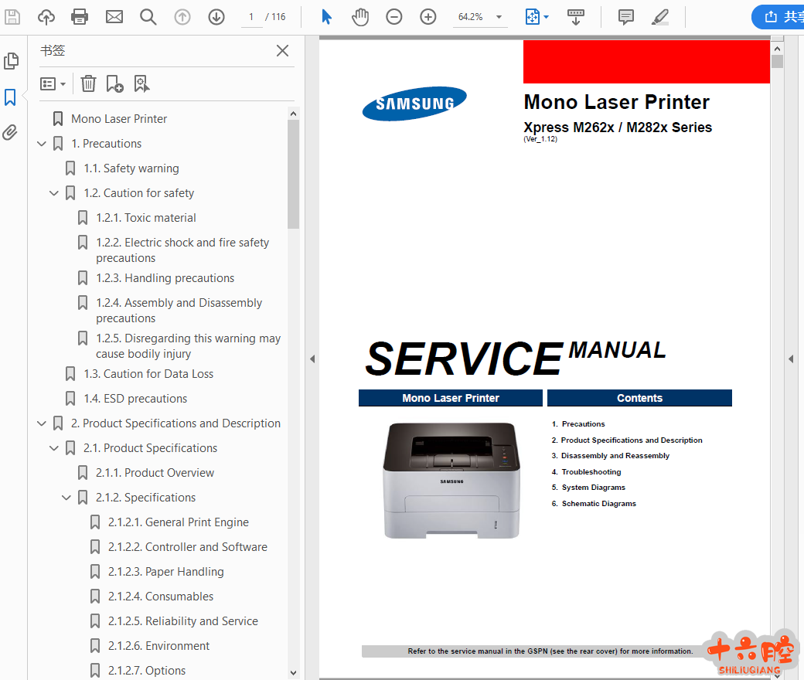The width and height of the screenshot is (804, 680).
Task: Toggle the page thumbnails panel
Action: (11, 61)
